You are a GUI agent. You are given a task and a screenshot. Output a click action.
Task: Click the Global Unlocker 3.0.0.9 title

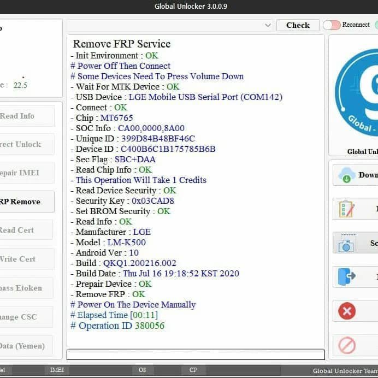click(x=191, y=6)
